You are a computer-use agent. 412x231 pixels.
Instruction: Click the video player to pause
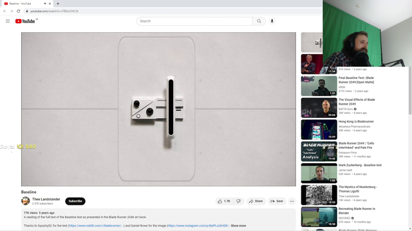pyautogui.click(x=158, y=109)
